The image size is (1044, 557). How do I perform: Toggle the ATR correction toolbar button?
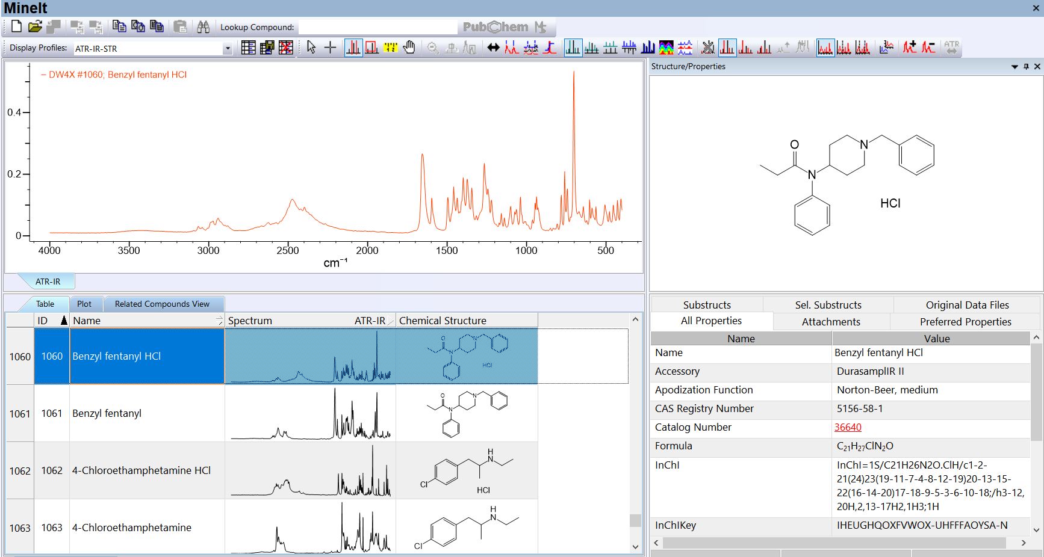951,48
